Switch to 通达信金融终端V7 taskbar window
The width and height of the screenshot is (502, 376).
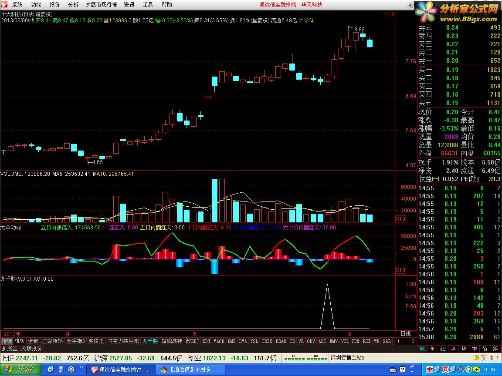pyautogui.click(x=121, y=369)
